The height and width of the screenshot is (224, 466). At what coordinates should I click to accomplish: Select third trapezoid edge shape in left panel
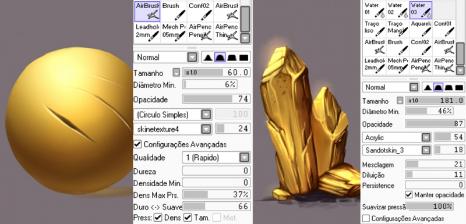[232, 57]
